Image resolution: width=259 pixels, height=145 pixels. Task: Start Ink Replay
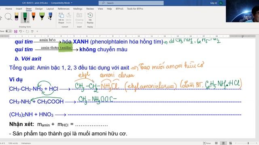pos(90,18)
